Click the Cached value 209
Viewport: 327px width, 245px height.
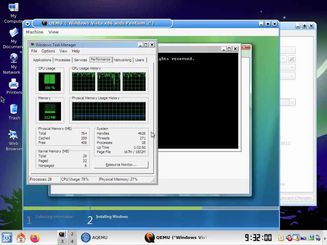(x=84, y=138)
